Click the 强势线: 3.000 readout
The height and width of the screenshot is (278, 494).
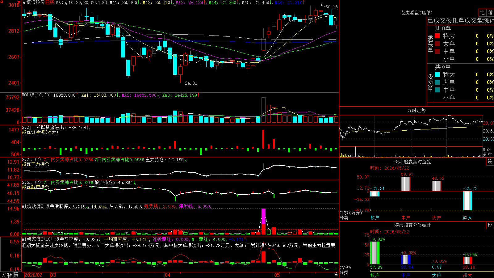pyautogui.click(x=160, y=206)
